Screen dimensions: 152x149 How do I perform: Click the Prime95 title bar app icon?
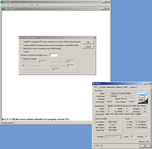click(x=2, y=2)
